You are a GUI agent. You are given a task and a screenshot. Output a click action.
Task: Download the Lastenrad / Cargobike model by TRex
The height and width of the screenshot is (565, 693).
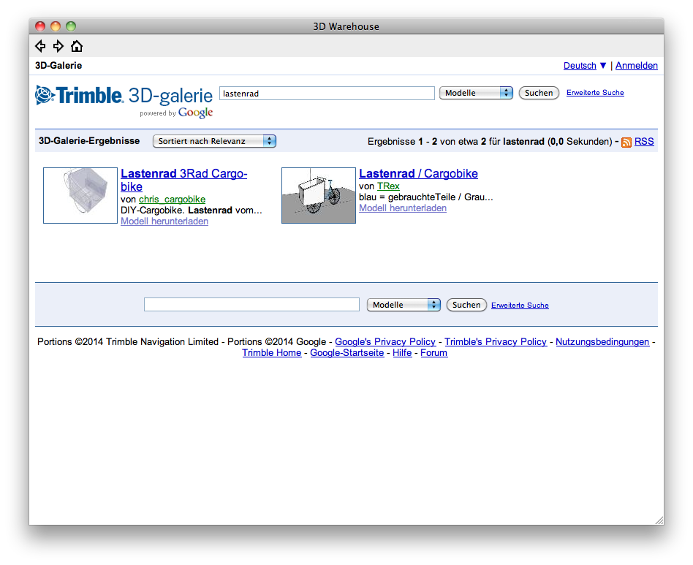coord(402,208)
